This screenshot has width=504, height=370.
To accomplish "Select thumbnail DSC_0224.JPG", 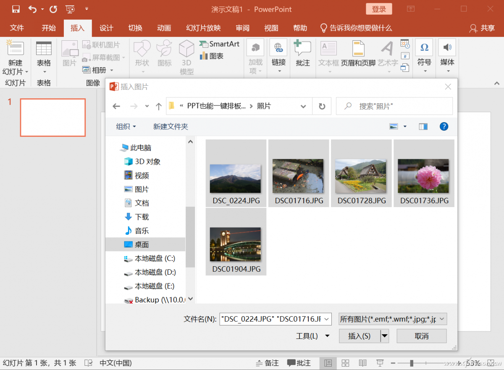I will [x=236, y=173].
